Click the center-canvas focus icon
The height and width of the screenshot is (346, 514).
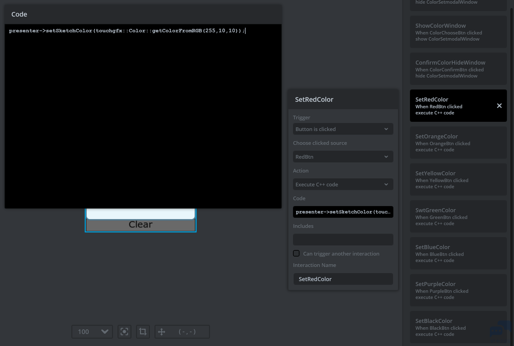[x=124, y=332]
